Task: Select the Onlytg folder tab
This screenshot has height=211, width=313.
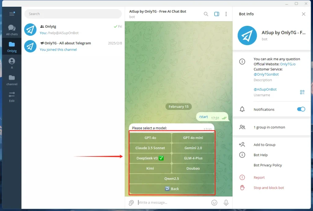Action: [x=12, y=46]
